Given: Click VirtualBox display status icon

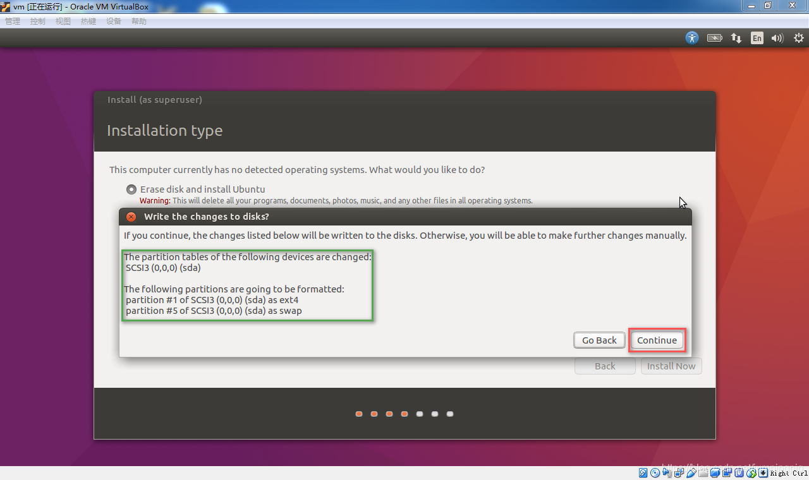Looking at the screenshot, I should click(x=715, y=472).
